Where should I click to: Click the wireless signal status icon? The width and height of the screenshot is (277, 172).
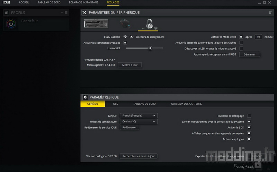tap(125, 37)
